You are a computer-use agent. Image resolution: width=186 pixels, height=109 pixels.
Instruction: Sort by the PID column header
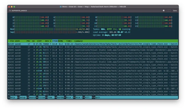(x=12, y=41)
